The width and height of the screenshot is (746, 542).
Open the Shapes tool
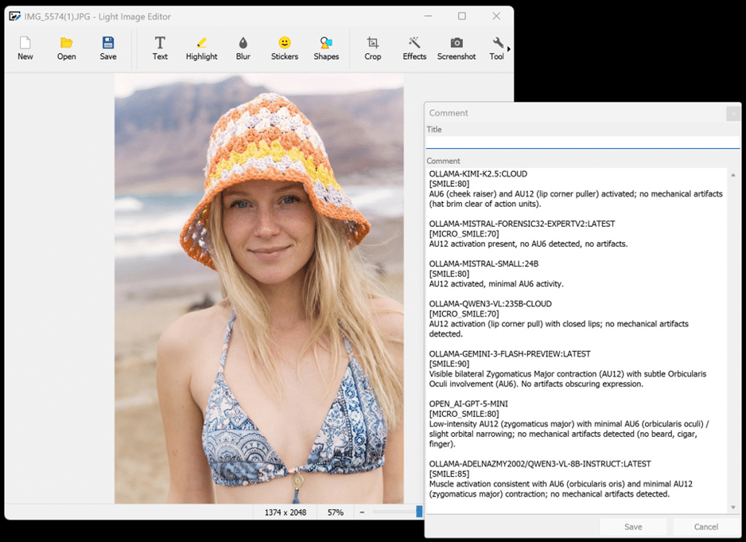326,48
